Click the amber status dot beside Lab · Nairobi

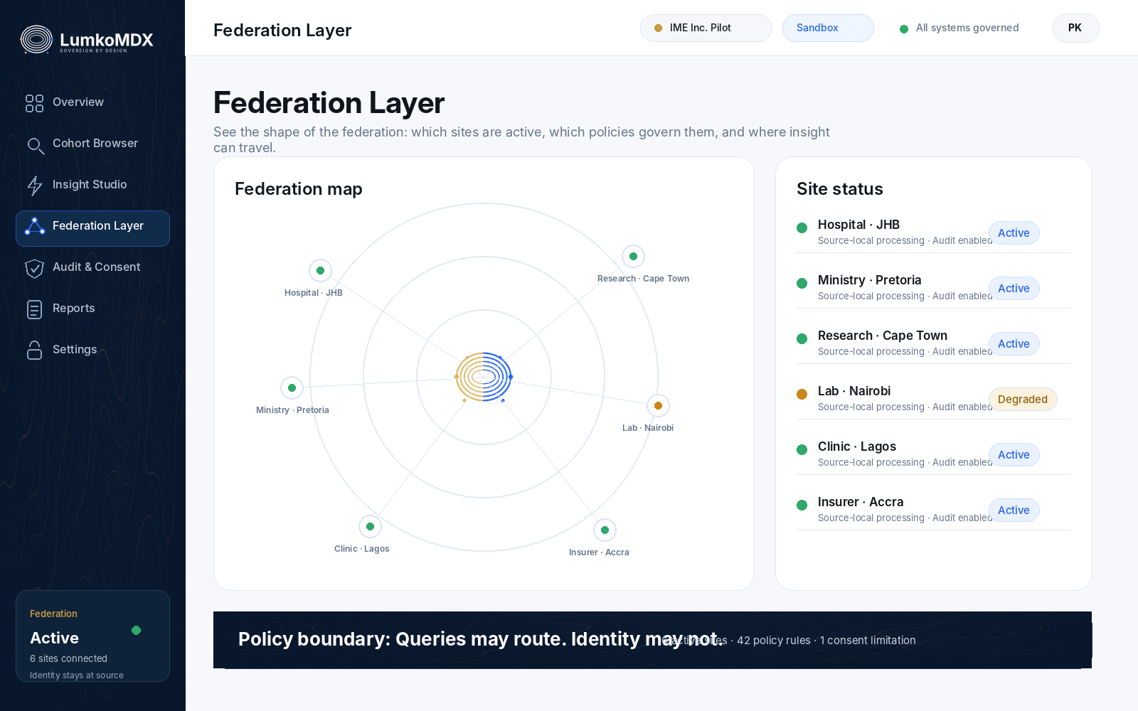(802, 394)
